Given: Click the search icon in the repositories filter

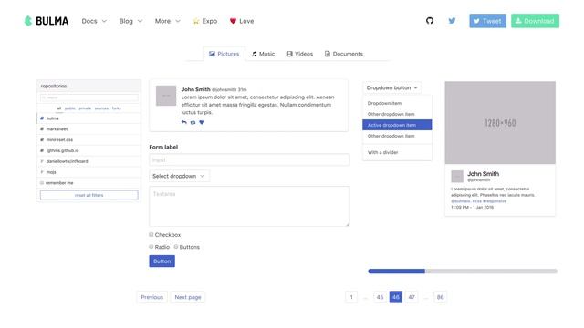Looking at the screenshot, I should 44,97.
